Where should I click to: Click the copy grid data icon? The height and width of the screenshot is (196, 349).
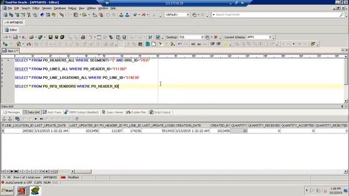coord(17,119)
